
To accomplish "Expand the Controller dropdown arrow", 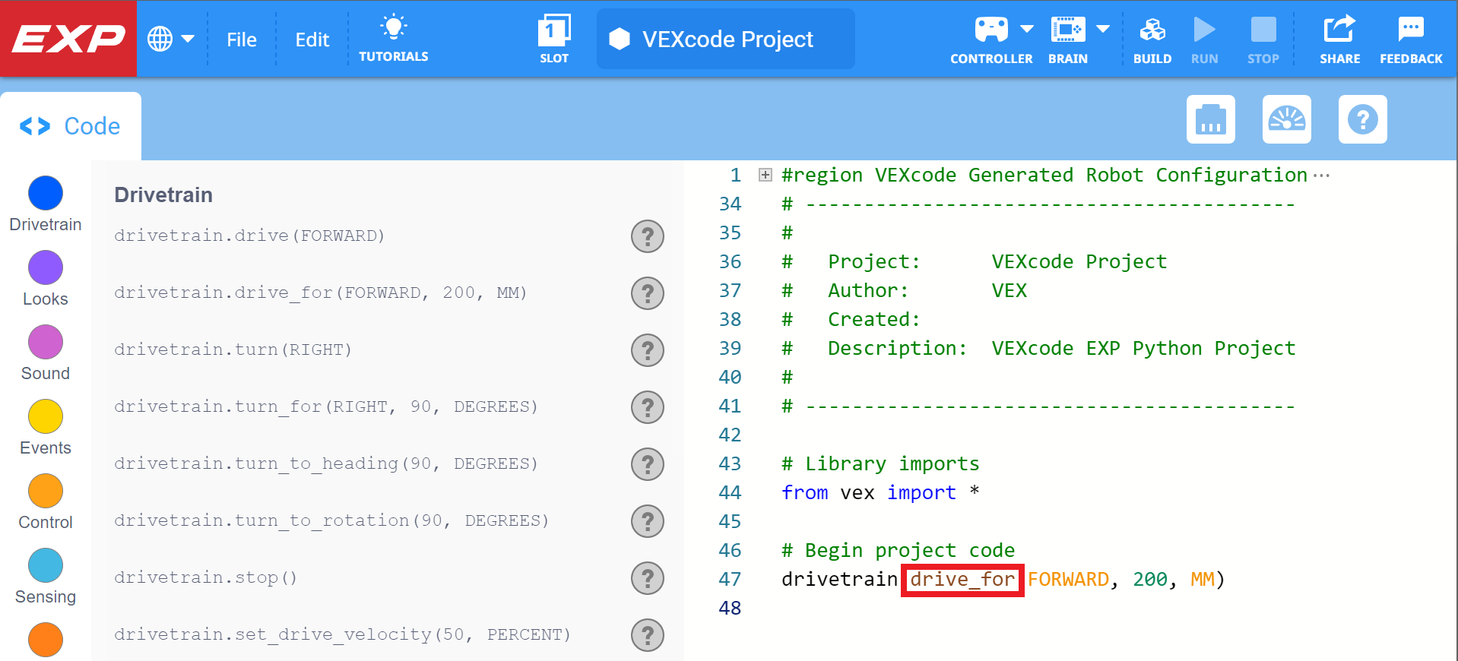I will [1027, 30].
